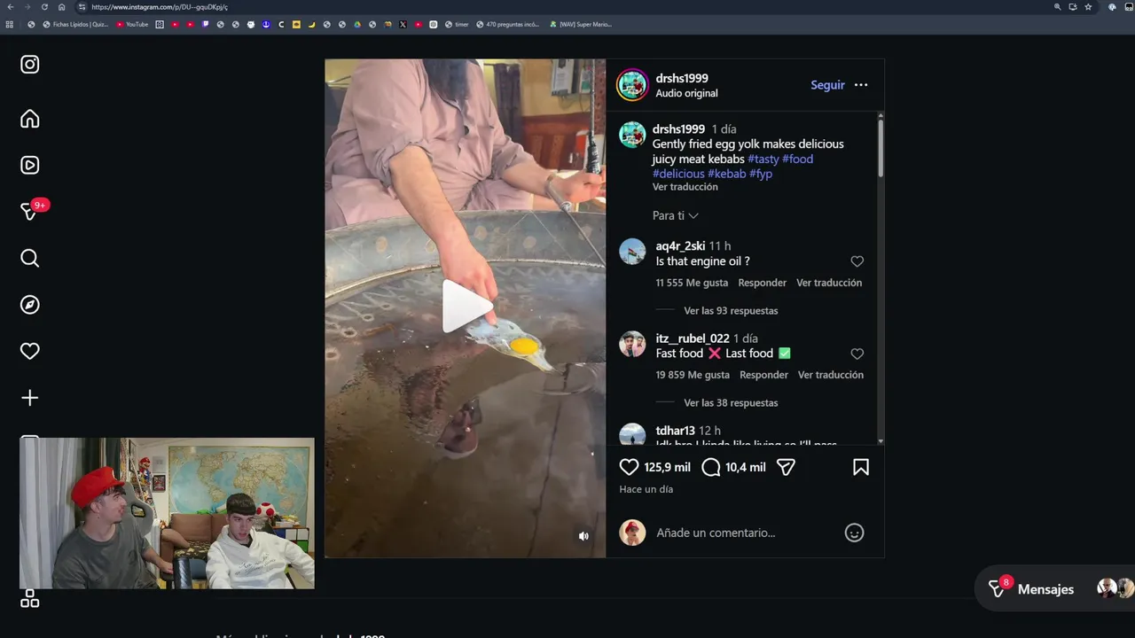Image resolution: width=1135 pixels, height=638 pixels.
Task: Reply to itz__rubel_022's comment
Action: coord(763,375)
